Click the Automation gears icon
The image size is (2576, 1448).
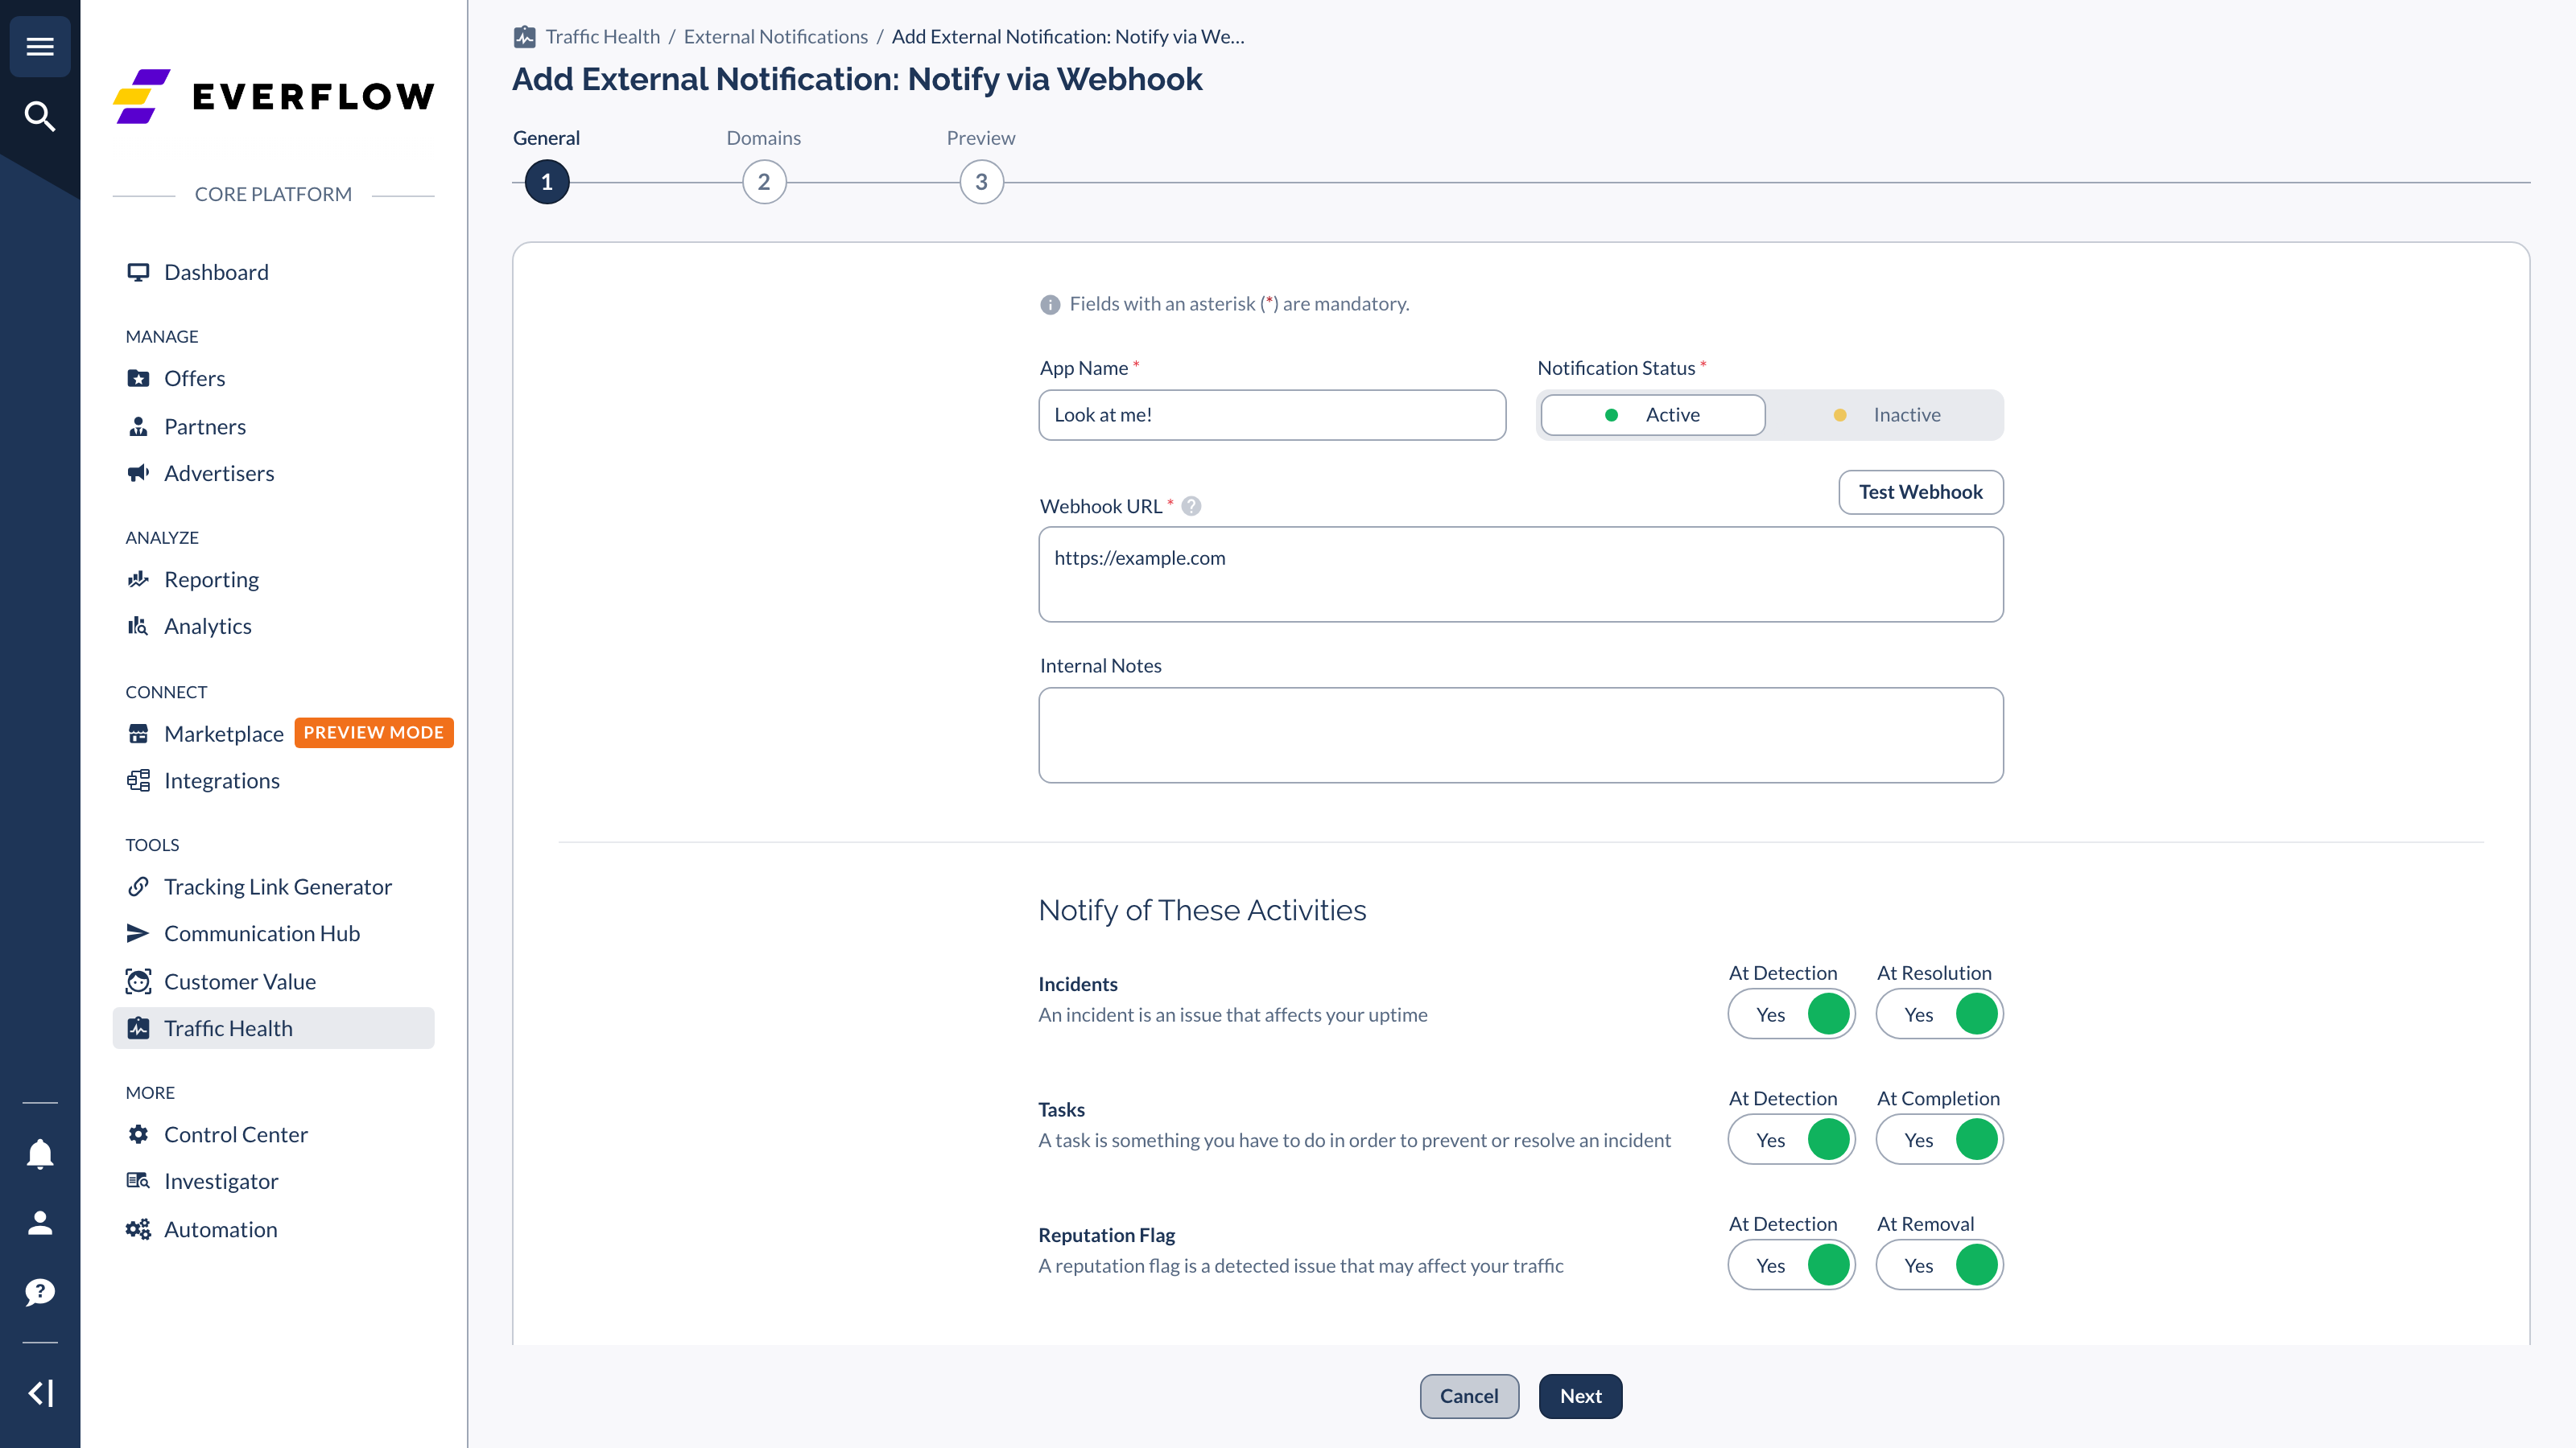coord(138,1230)
